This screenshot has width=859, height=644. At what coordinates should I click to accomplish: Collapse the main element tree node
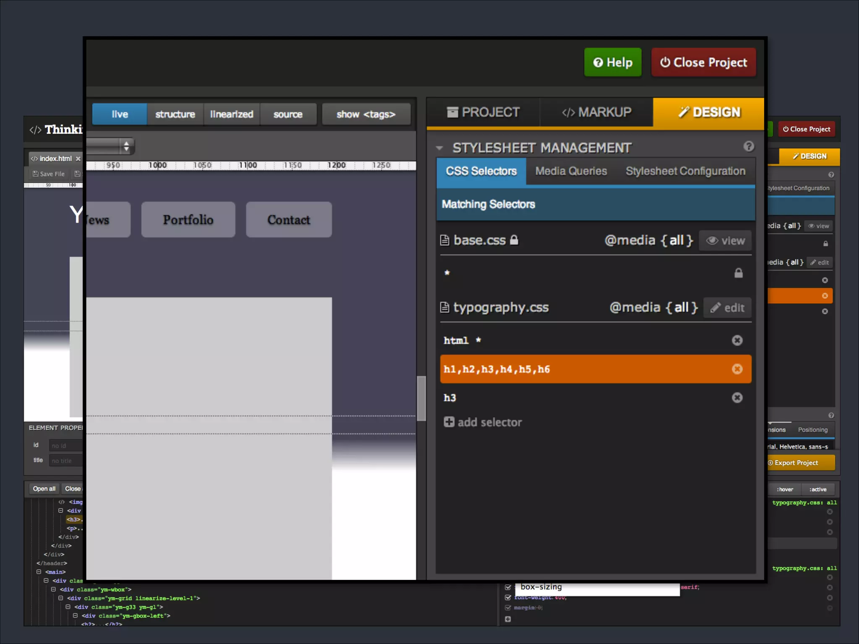click(x=39, y=572)
